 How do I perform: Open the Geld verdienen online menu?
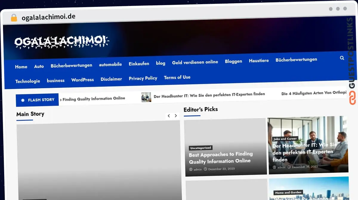(195, 62)
